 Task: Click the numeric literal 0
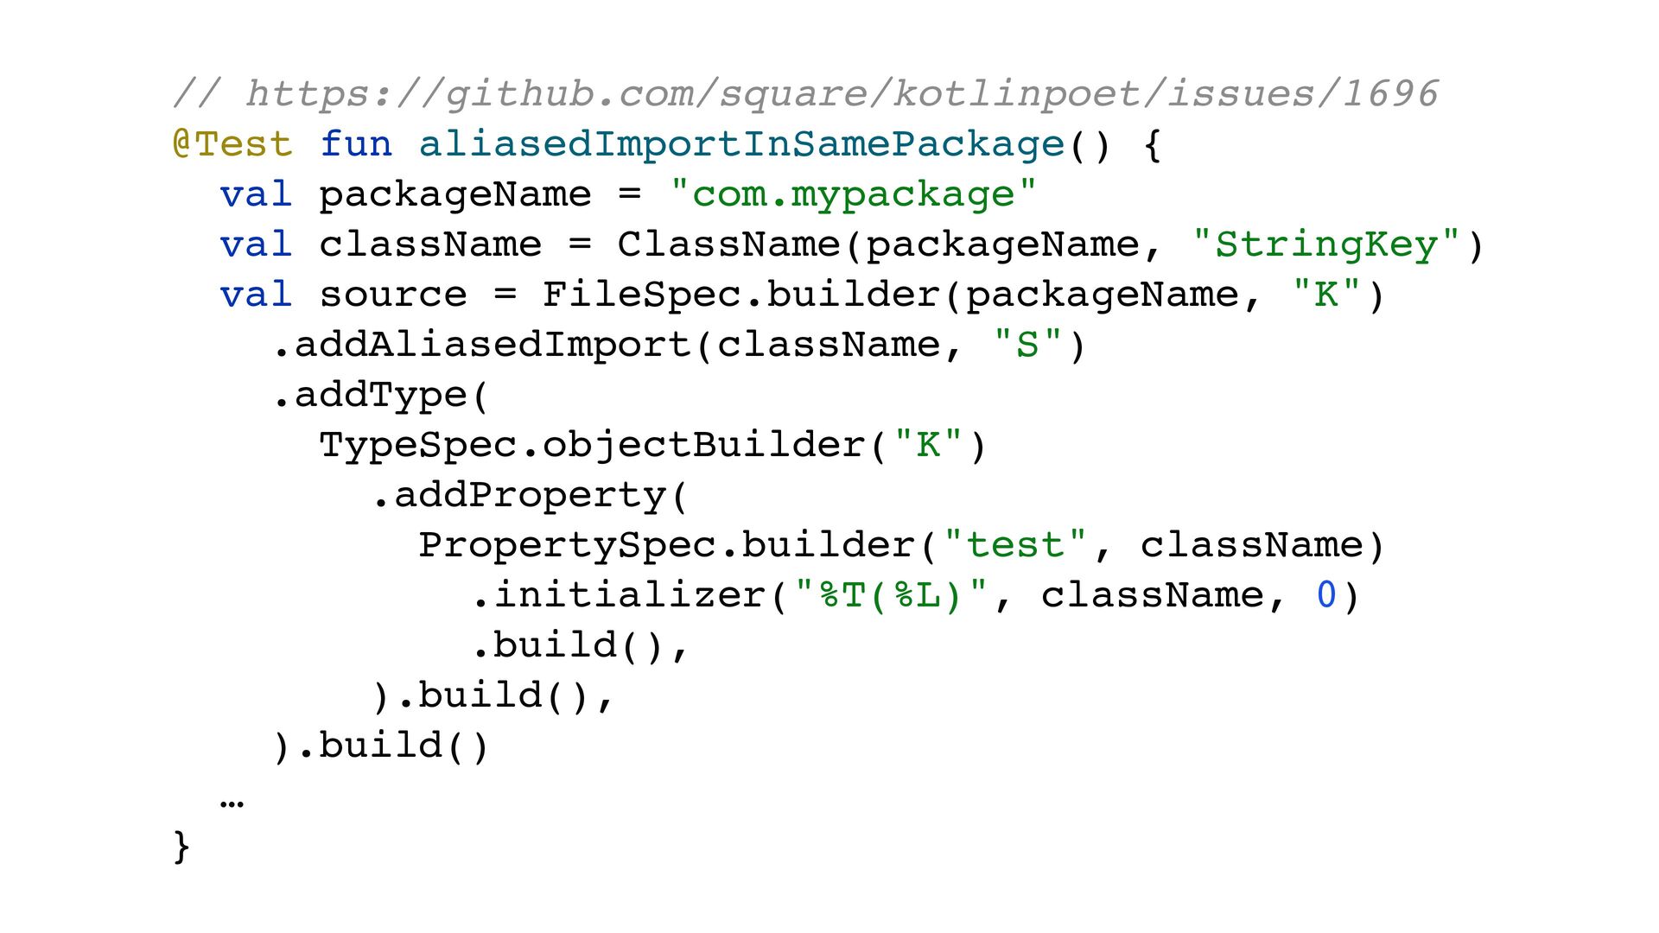[1325, 595]
